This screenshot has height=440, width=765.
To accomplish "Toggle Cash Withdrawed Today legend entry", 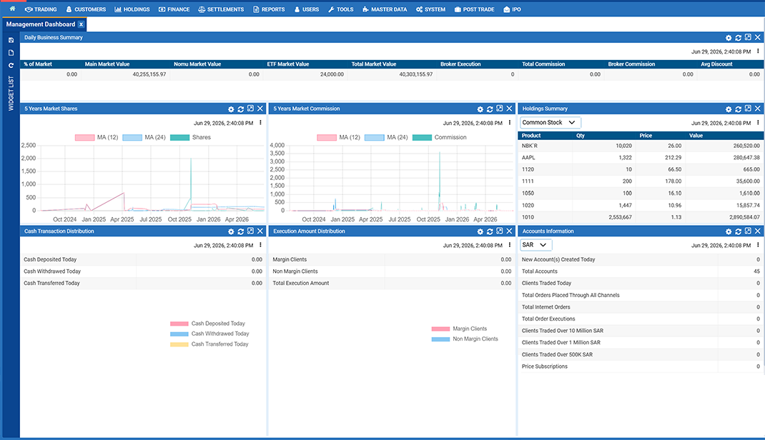I will [209, 334].
